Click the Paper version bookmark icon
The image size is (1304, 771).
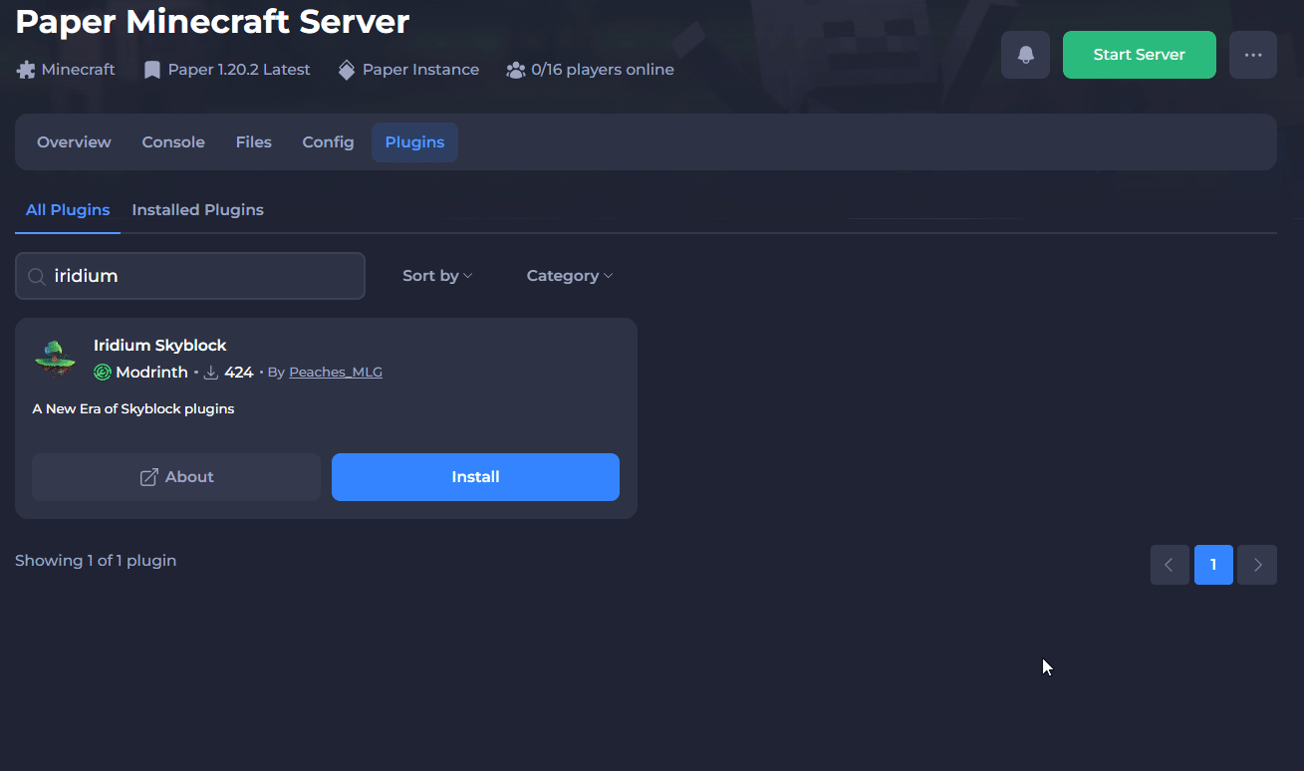(x=152, y=70)
